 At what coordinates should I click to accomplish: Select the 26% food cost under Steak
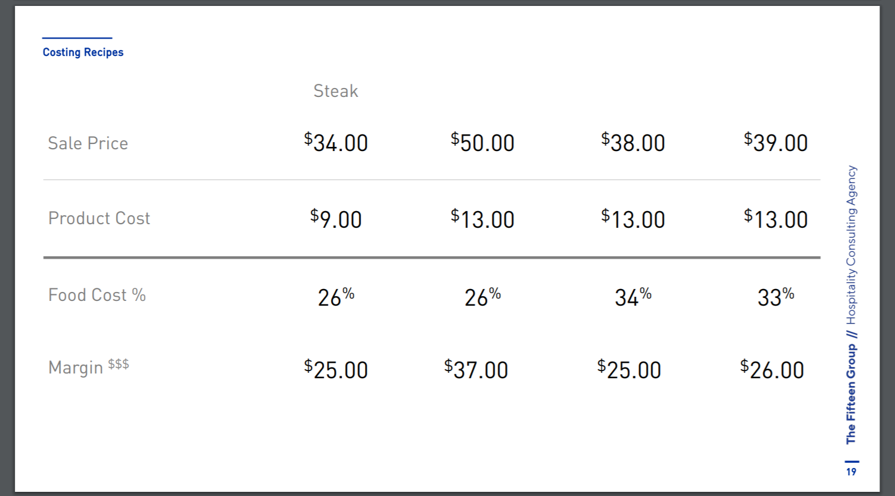pos(336,297)
